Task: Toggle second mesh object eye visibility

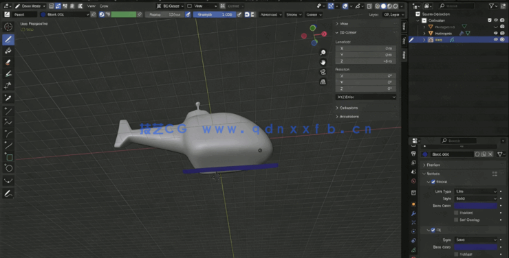Action: pos(496,33)
